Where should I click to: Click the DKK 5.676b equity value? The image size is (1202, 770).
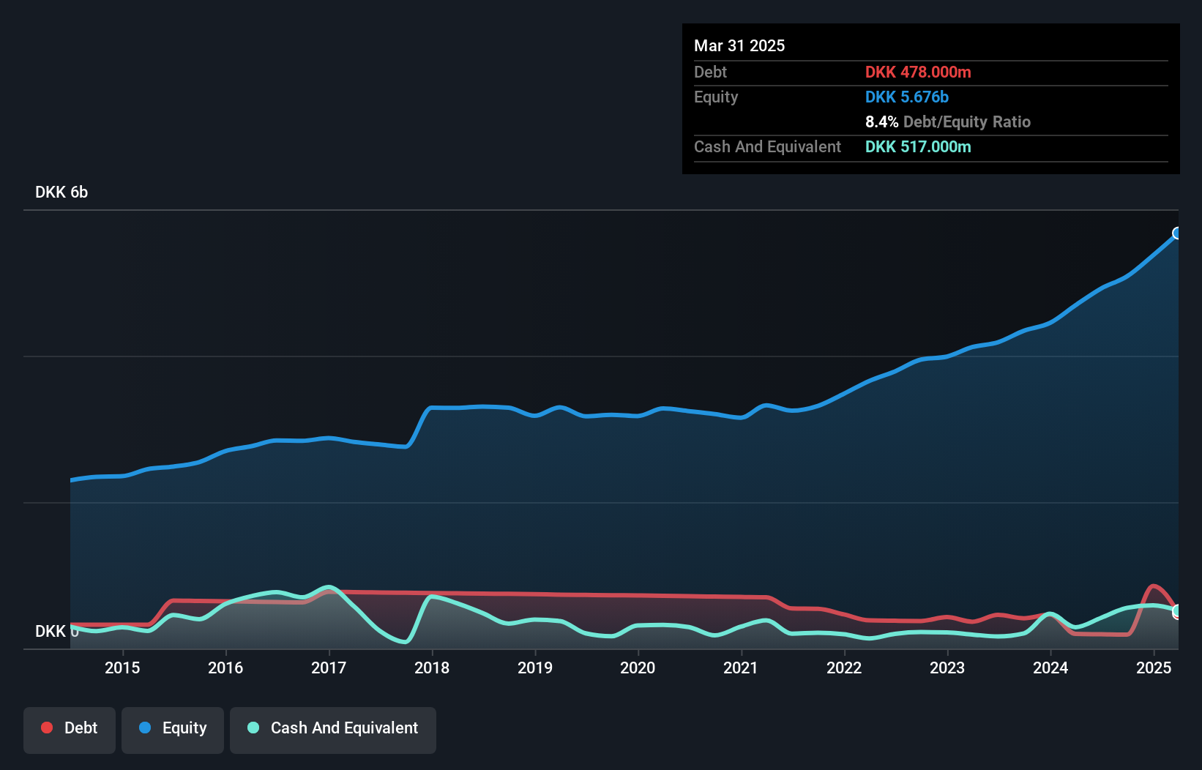(x=907, y=97)
